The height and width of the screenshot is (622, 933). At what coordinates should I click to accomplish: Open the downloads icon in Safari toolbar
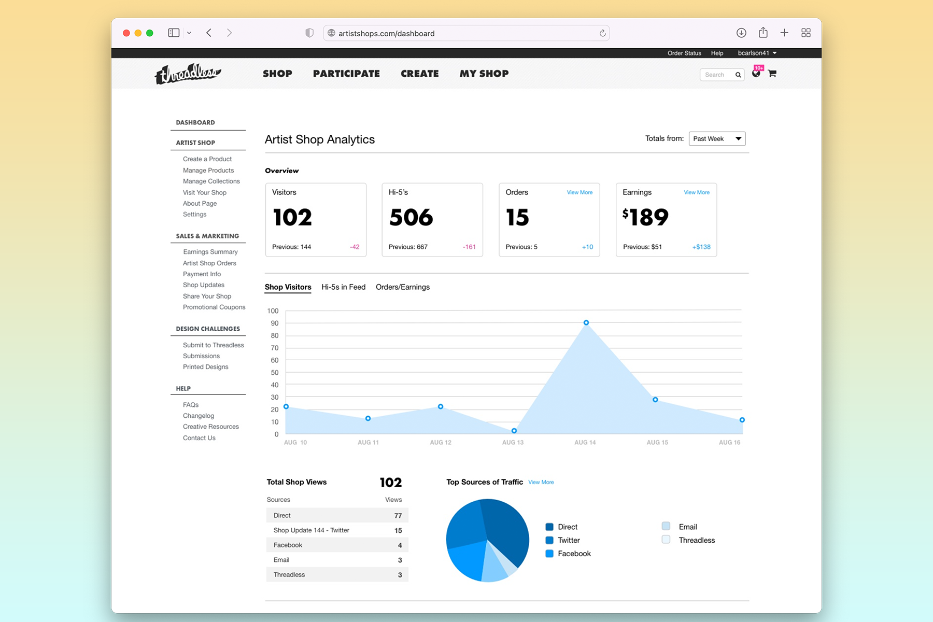point(741,33)
